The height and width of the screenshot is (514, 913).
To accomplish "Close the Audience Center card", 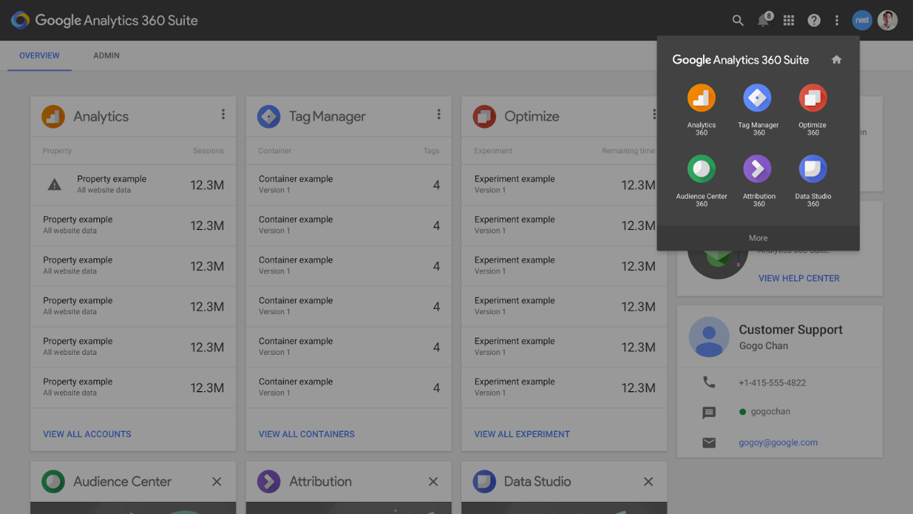I will [x=216, y=482].
